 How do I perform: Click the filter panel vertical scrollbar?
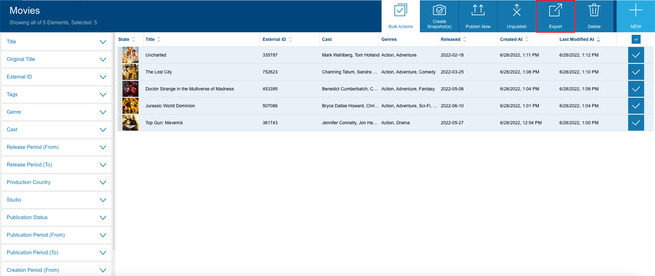tap(114, 141)
